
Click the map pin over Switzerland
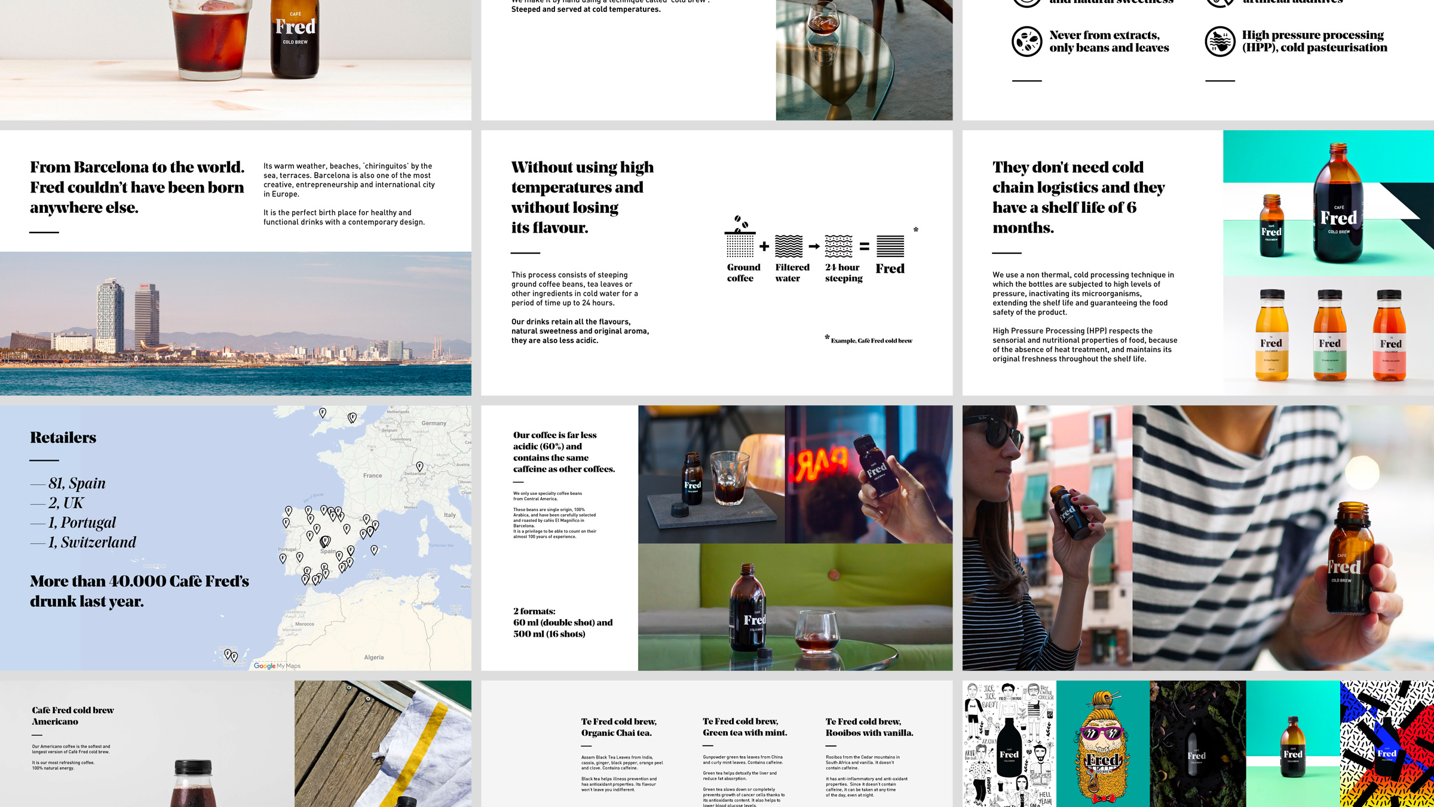(419, 466)
